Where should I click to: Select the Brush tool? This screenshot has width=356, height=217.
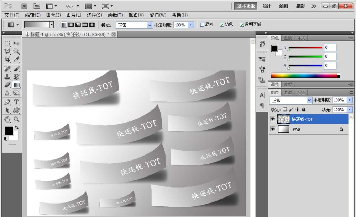16,69
